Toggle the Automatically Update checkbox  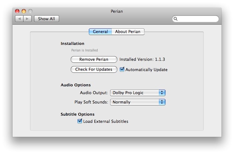[x=122, y=69]
